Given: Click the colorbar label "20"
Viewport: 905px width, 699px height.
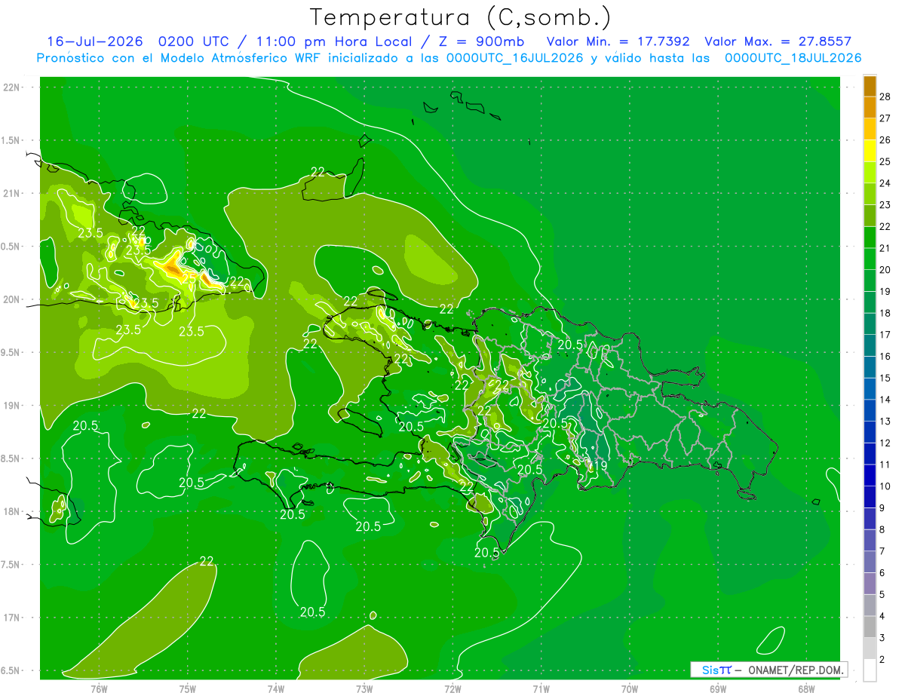Looking at the screenshot, I should pos(885,270).
